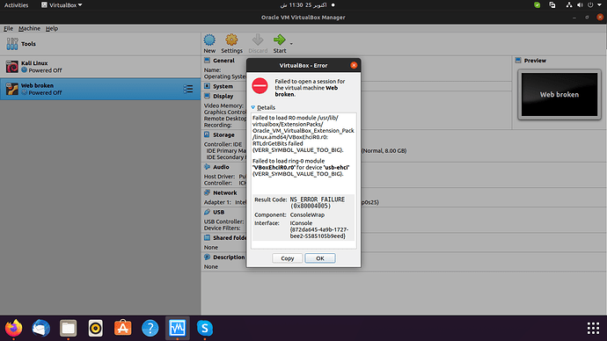Click the green shield tray icon
607x341 pixels.
pos(537,5)
